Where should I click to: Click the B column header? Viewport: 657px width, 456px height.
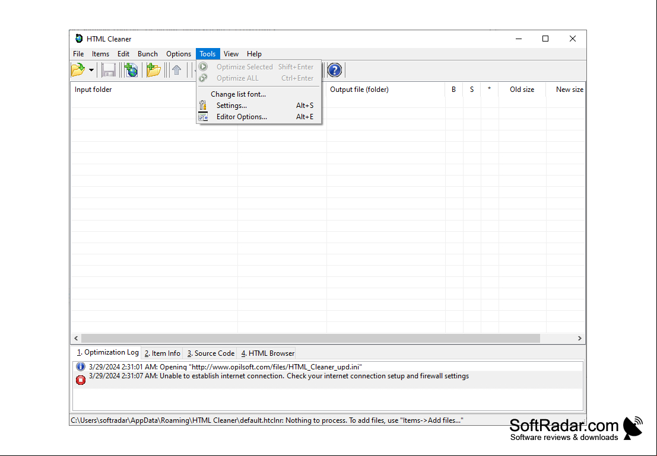[454, 90]
